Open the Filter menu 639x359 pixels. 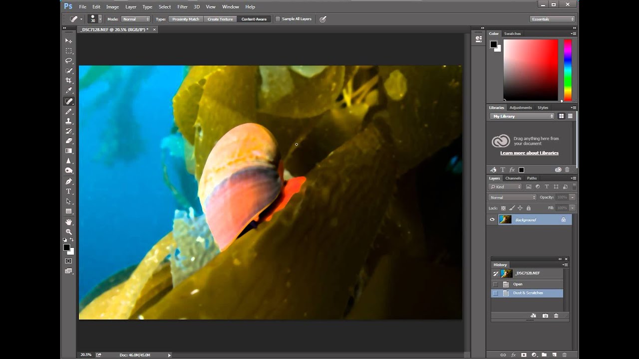(x=183, y=7)
